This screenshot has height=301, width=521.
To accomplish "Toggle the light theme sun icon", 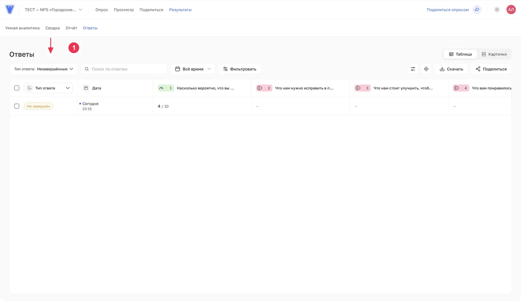I will pyautogui.click(x=497, y=10).
